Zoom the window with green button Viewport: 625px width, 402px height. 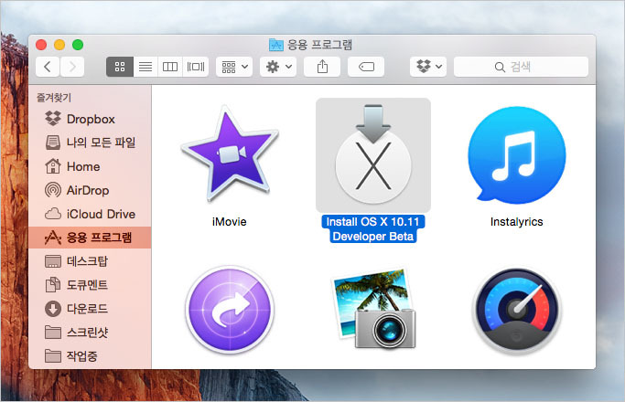pos(78,45)
